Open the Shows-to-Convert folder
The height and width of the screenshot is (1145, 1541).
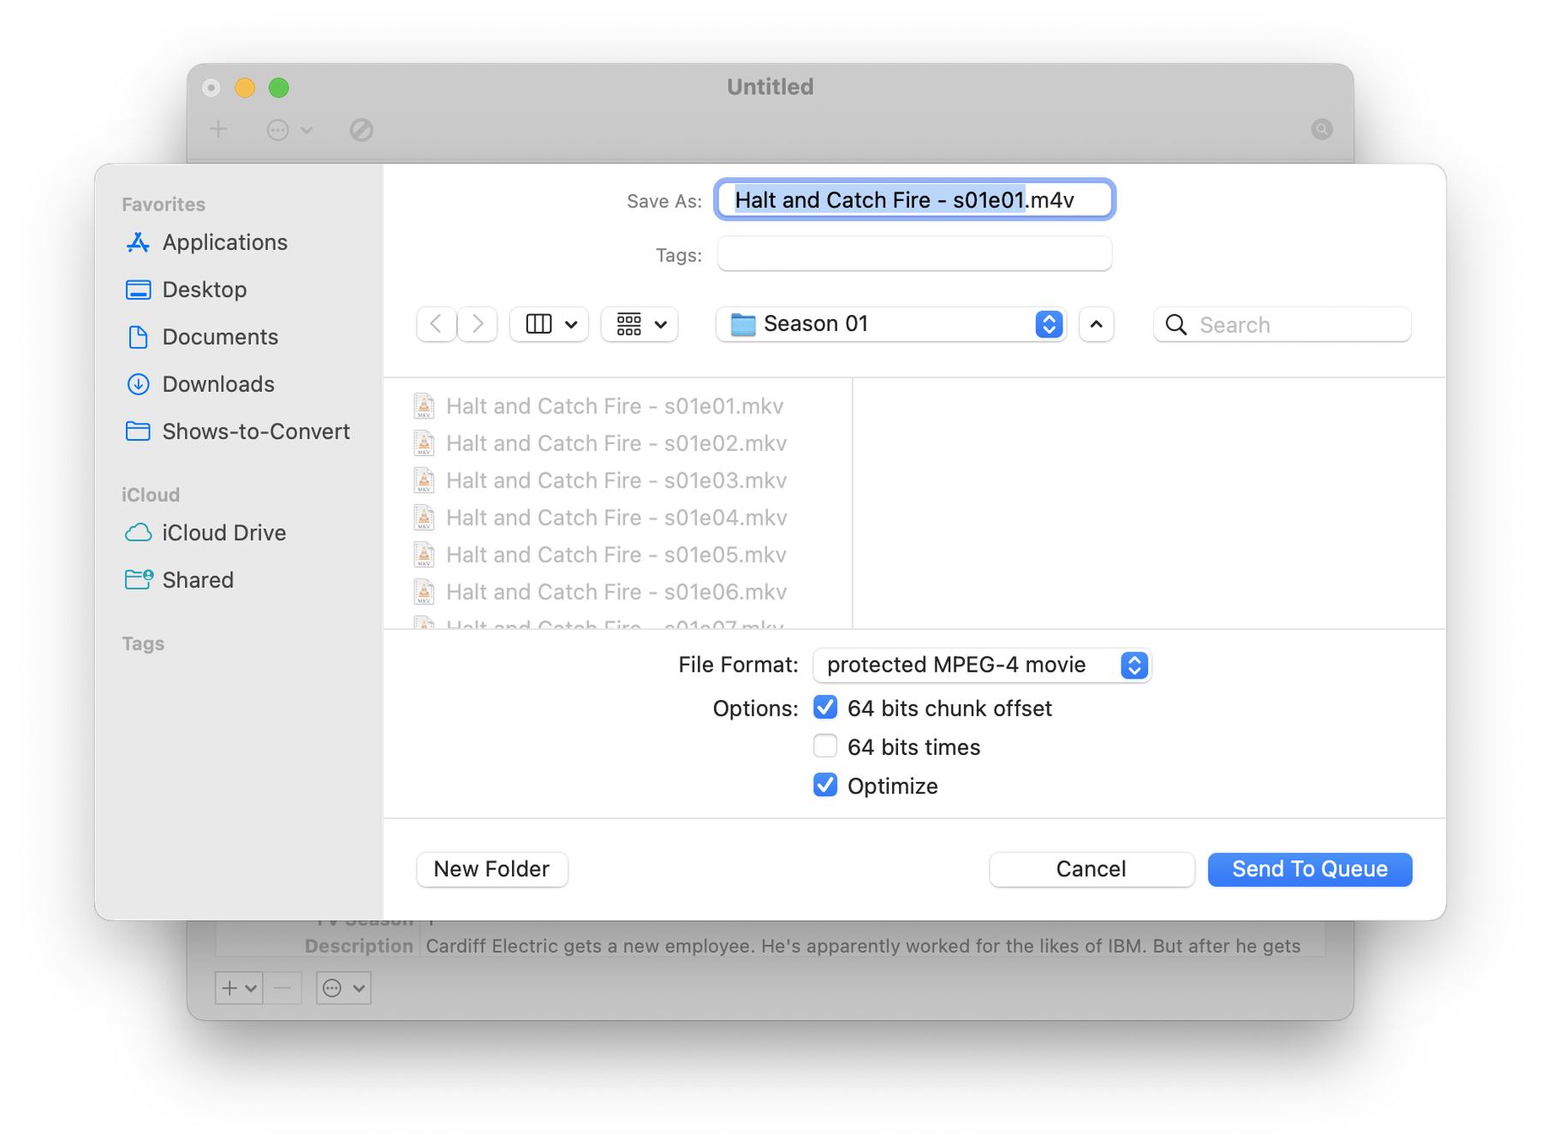pos(255,431)
